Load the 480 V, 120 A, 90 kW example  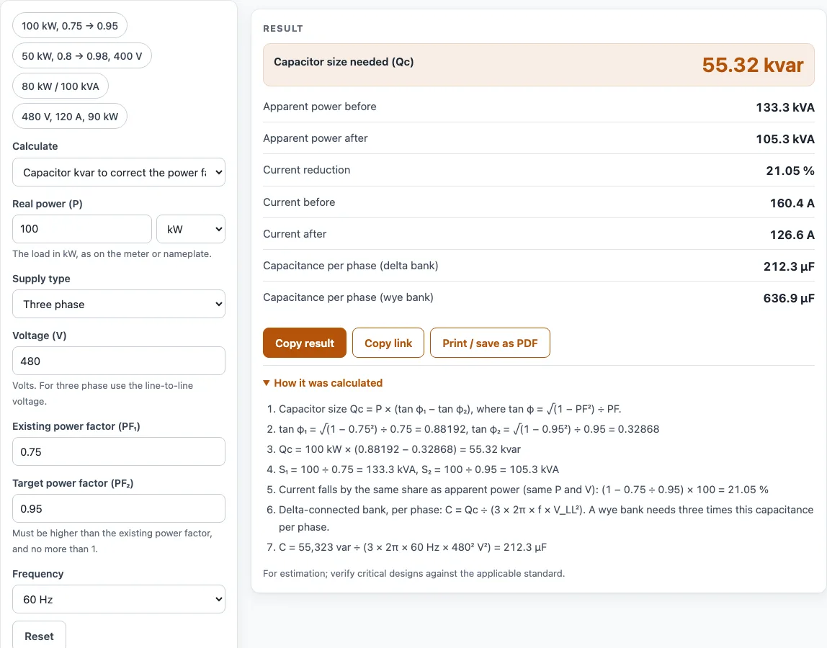[x=70, y=117]
